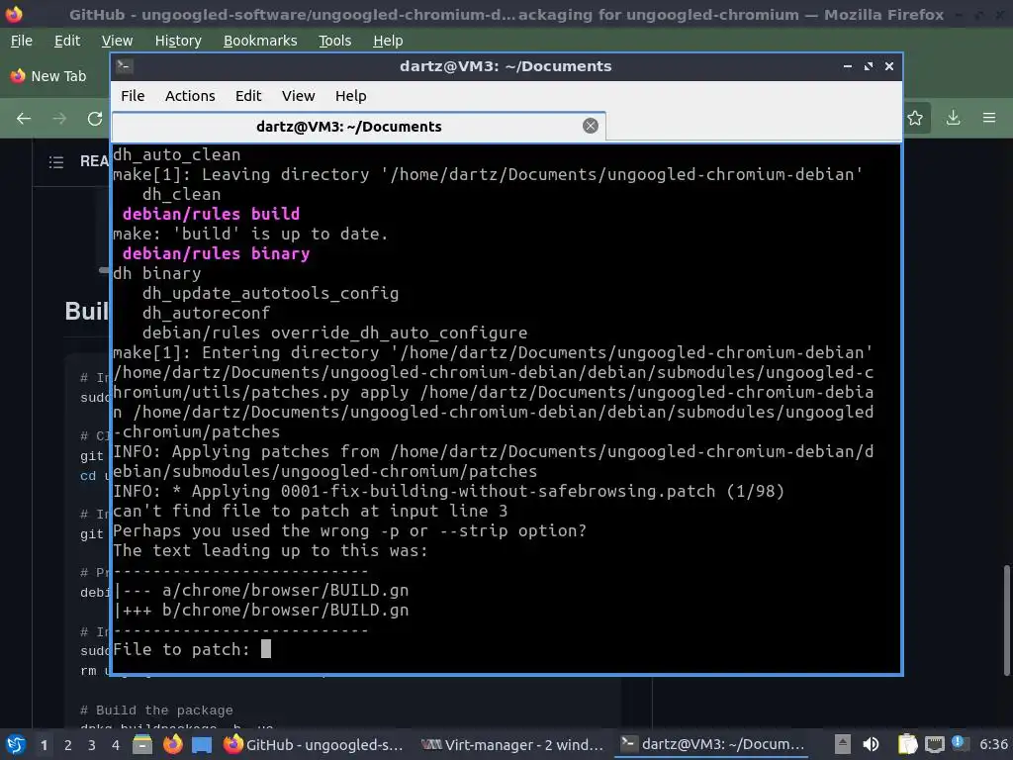Click 'dh_autoreconf' line in terminal
Viewport: 1013px width, 760px height.
coord(206,313)
